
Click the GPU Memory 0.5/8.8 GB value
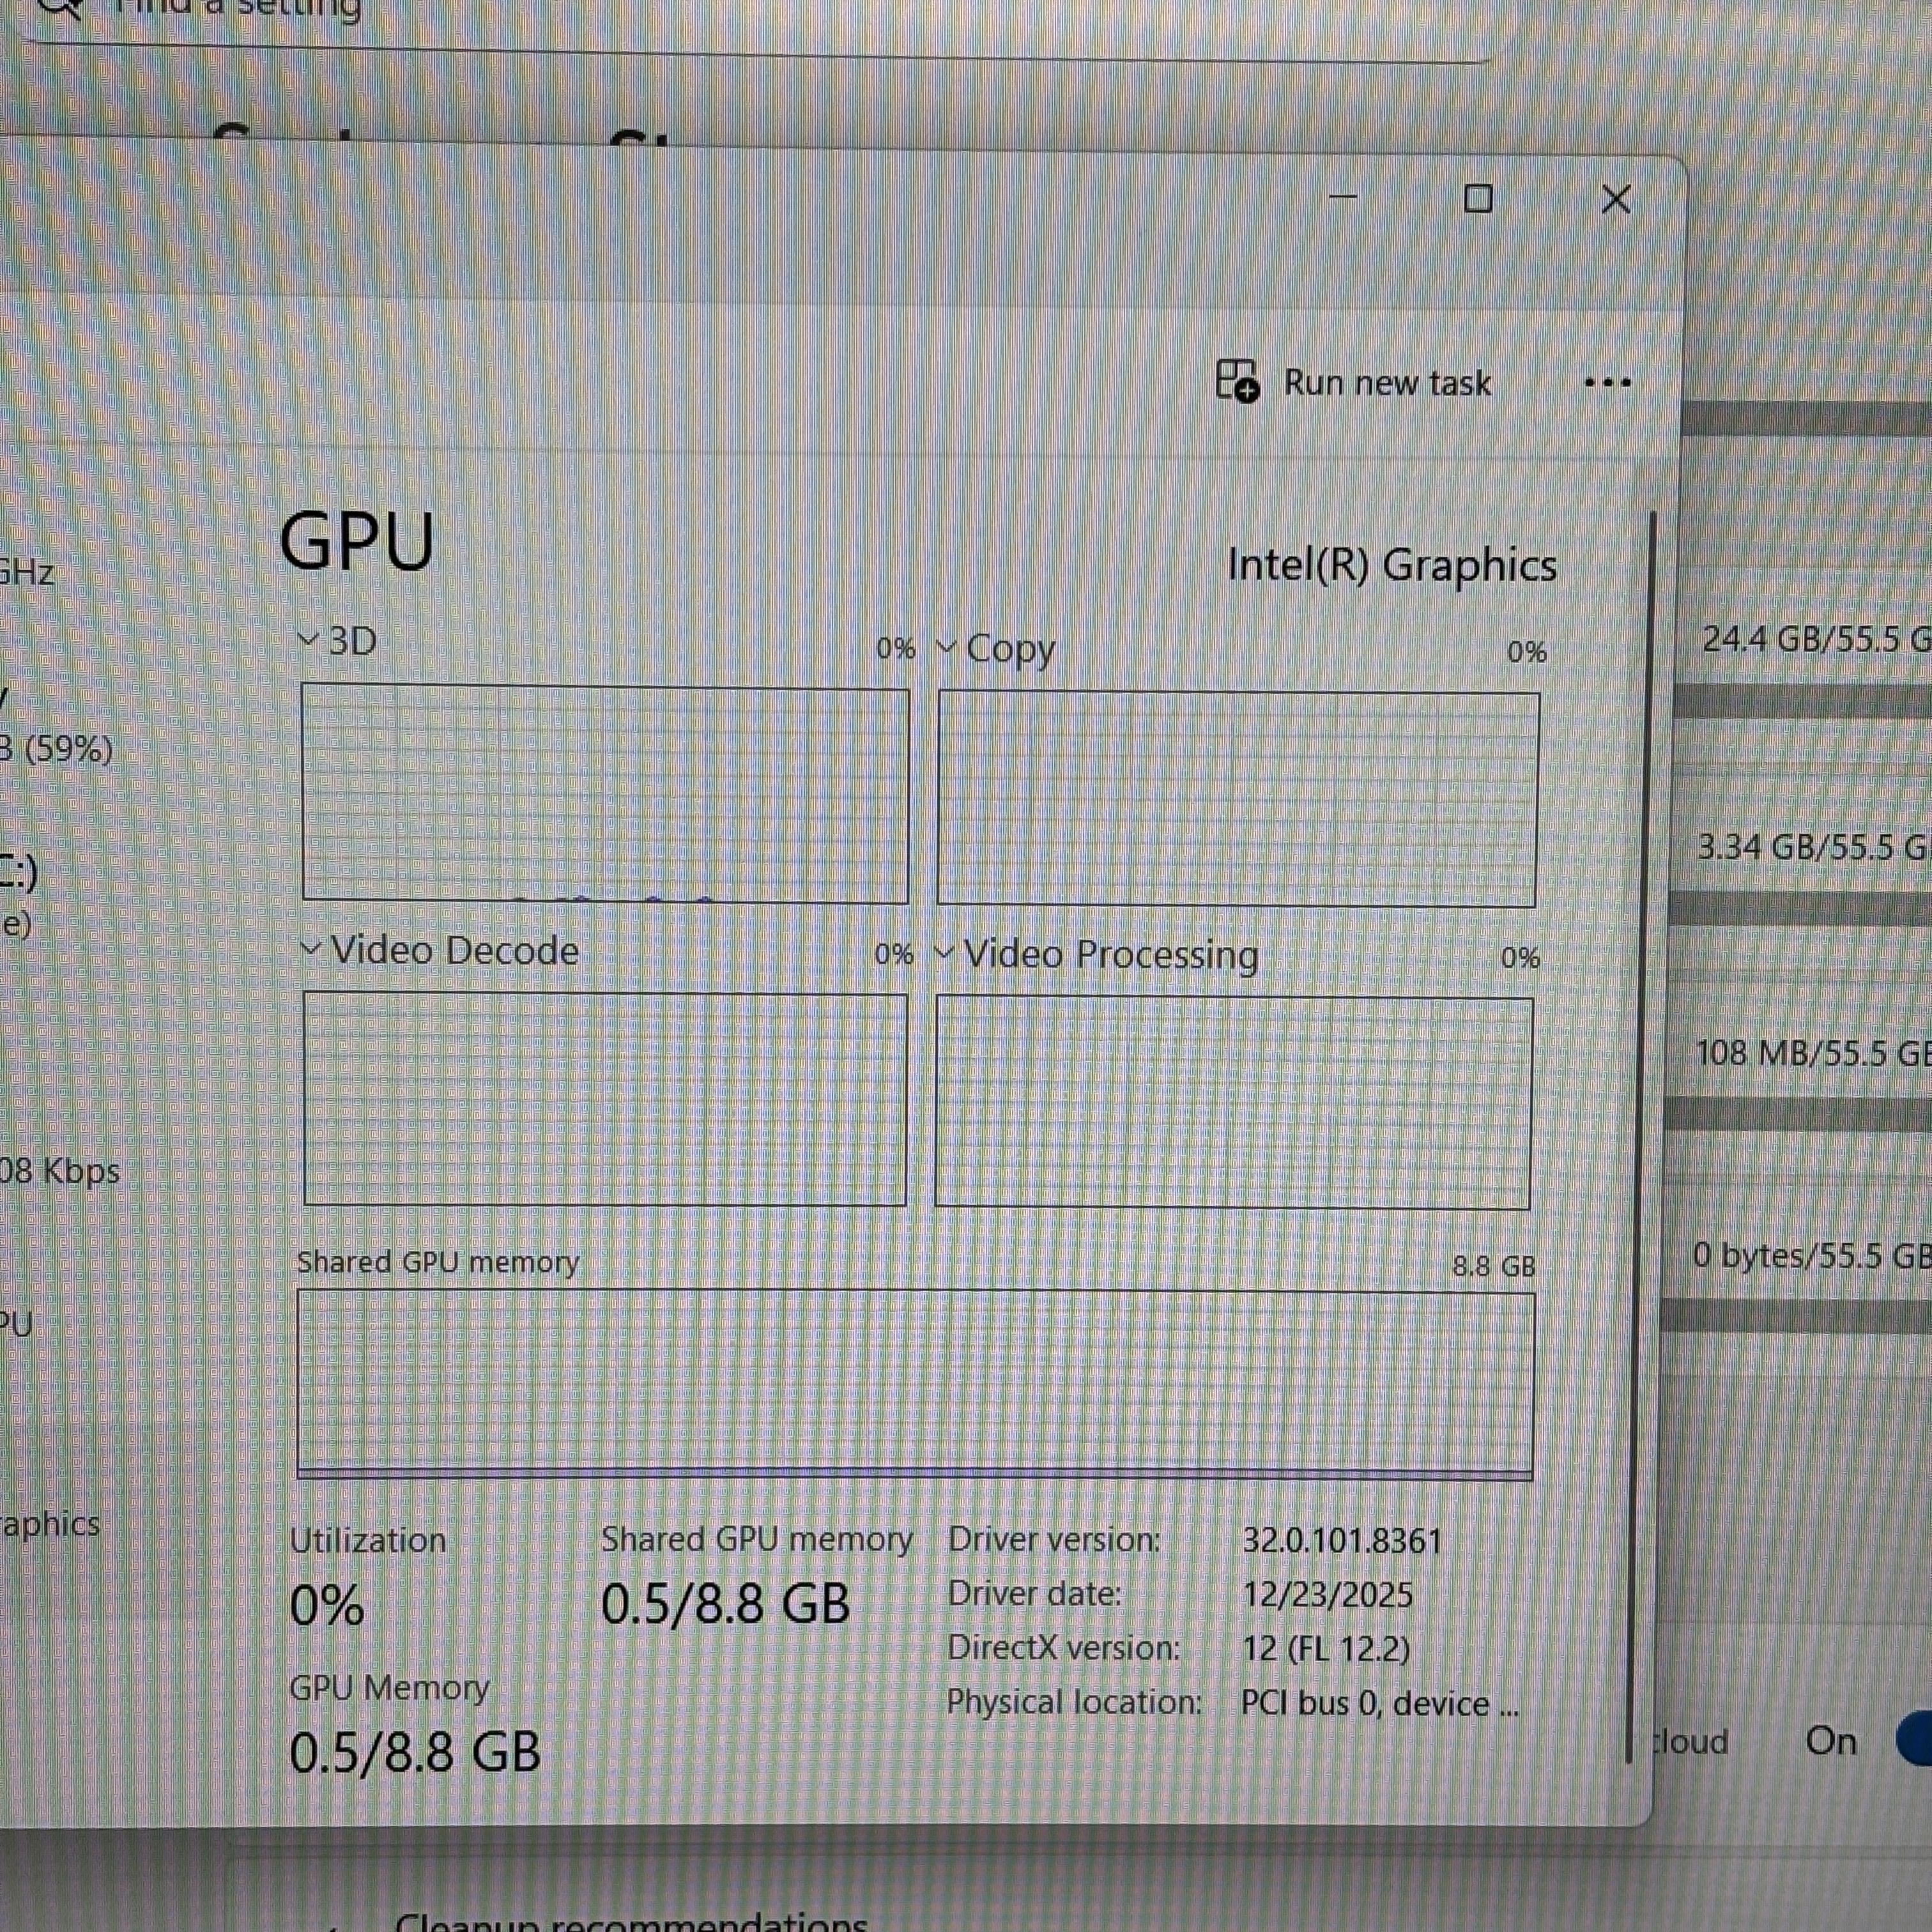click(415, 1752)
